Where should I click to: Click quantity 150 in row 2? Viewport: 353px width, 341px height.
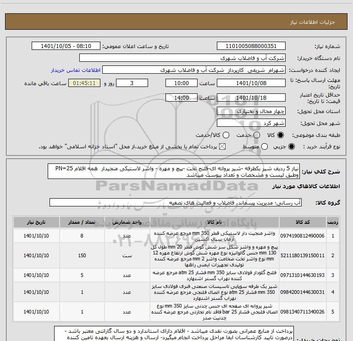pos(82,255)
